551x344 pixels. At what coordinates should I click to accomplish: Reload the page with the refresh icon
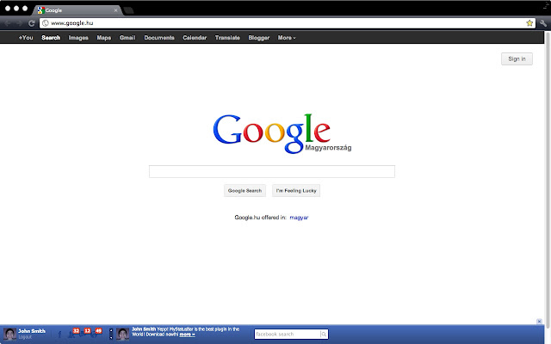click(31, 23)
